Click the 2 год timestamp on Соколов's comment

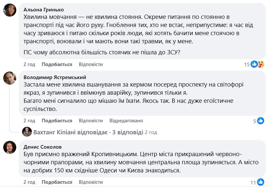tap(29, 182)
